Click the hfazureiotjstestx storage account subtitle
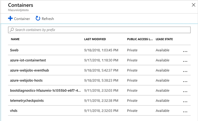Image resolution: width=198 pixels, height=121 pixels. coord(18,10)
